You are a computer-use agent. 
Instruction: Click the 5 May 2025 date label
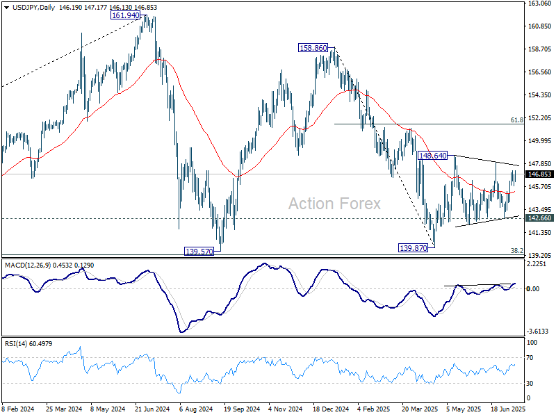(464, 409)
